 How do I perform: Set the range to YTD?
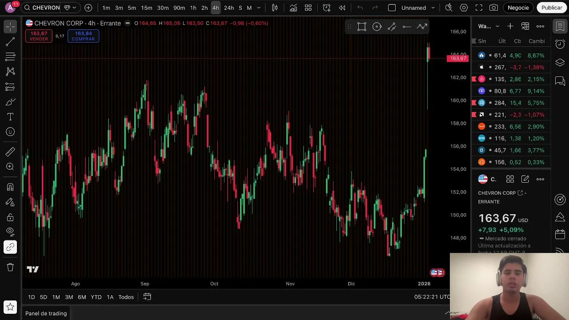[96, 297]
